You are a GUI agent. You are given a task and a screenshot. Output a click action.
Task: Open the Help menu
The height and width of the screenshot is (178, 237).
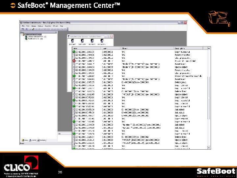(x=62, y=26)
